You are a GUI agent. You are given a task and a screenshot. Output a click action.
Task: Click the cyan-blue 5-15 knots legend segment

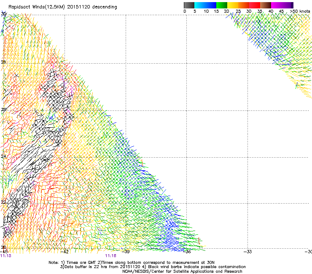(205, 5)
